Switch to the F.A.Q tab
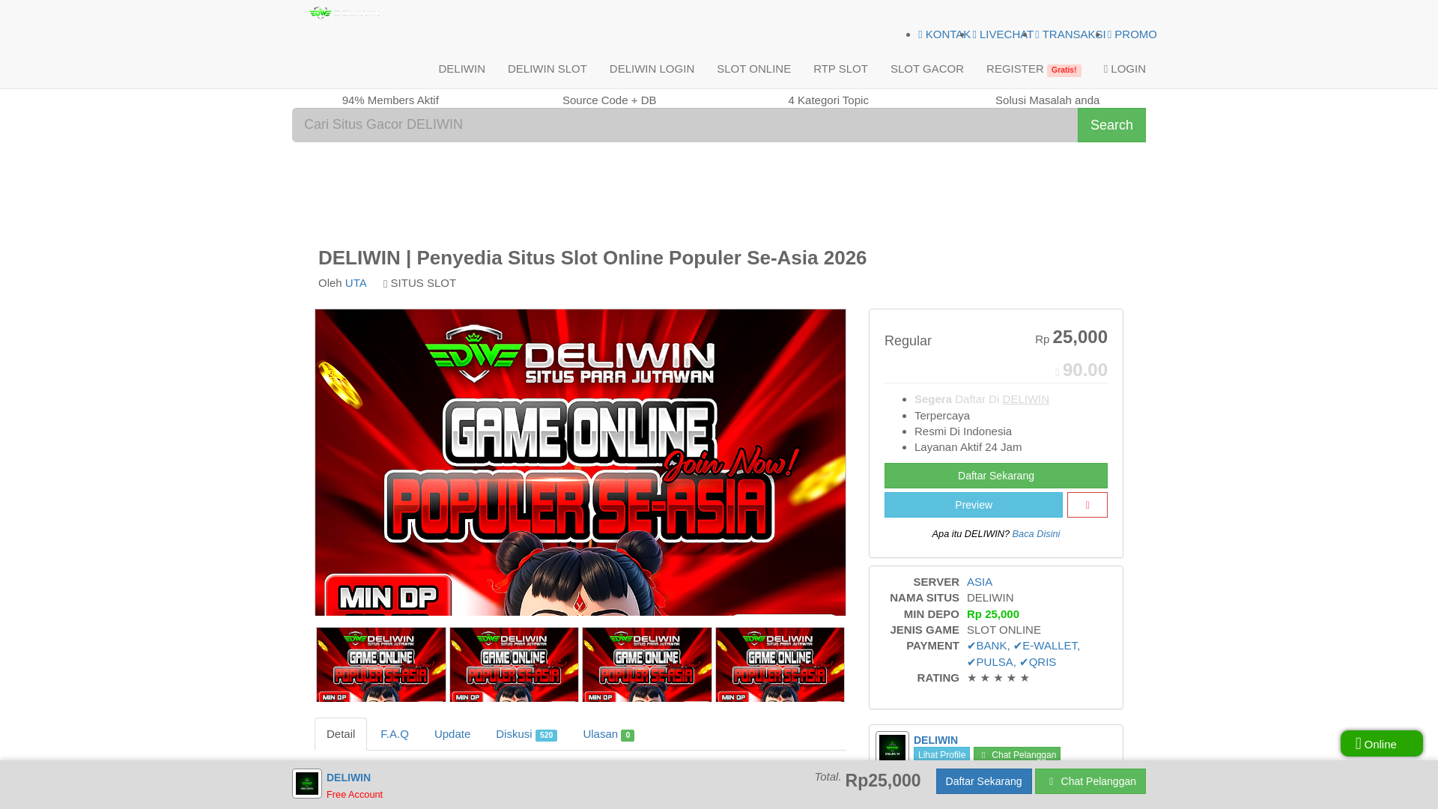This screenshot has height=809, width=1438. (x=395, y=734)
